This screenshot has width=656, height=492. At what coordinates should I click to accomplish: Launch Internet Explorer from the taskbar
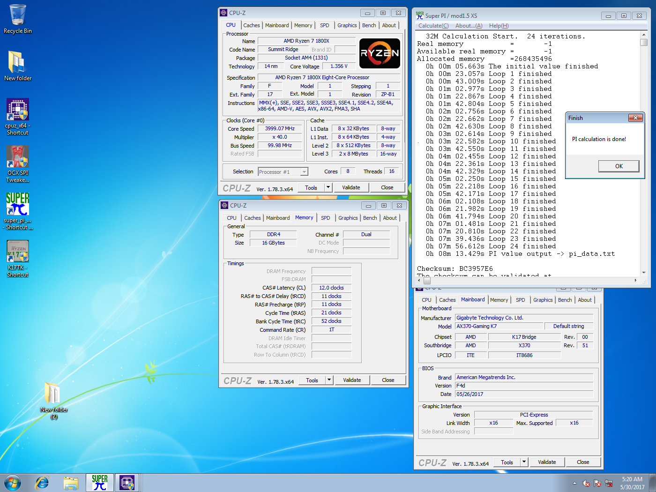point(42,483)
